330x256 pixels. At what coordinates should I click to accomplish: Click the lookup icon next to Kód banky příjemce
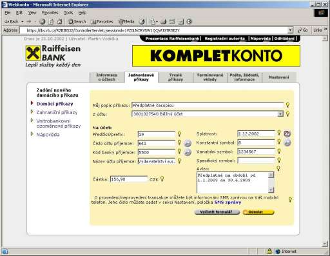[x=188, y=152]
